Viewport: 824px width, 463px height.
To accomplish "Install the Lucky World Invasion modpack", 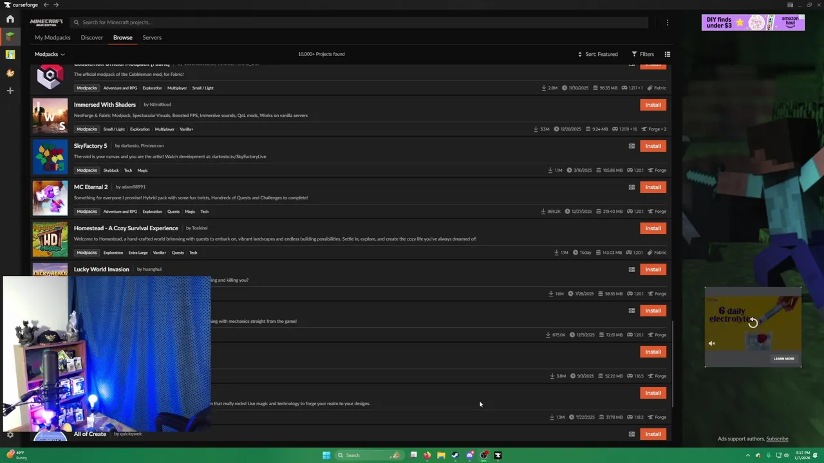I will tap(653, 269).
